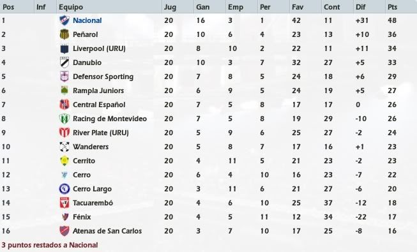The width and height of the screenshot is (417, 252).
Task: Select the Central Español team name
Action: click(99, 105)
